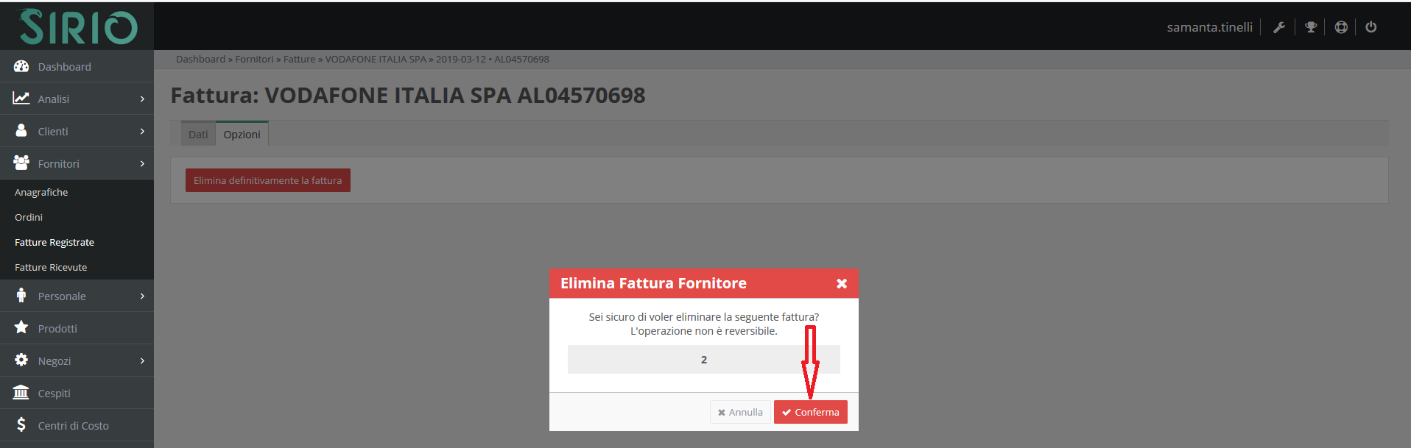1411x448 pixels.
Task: Click the Fornitori group icon
Action: (x=21, y=163)
